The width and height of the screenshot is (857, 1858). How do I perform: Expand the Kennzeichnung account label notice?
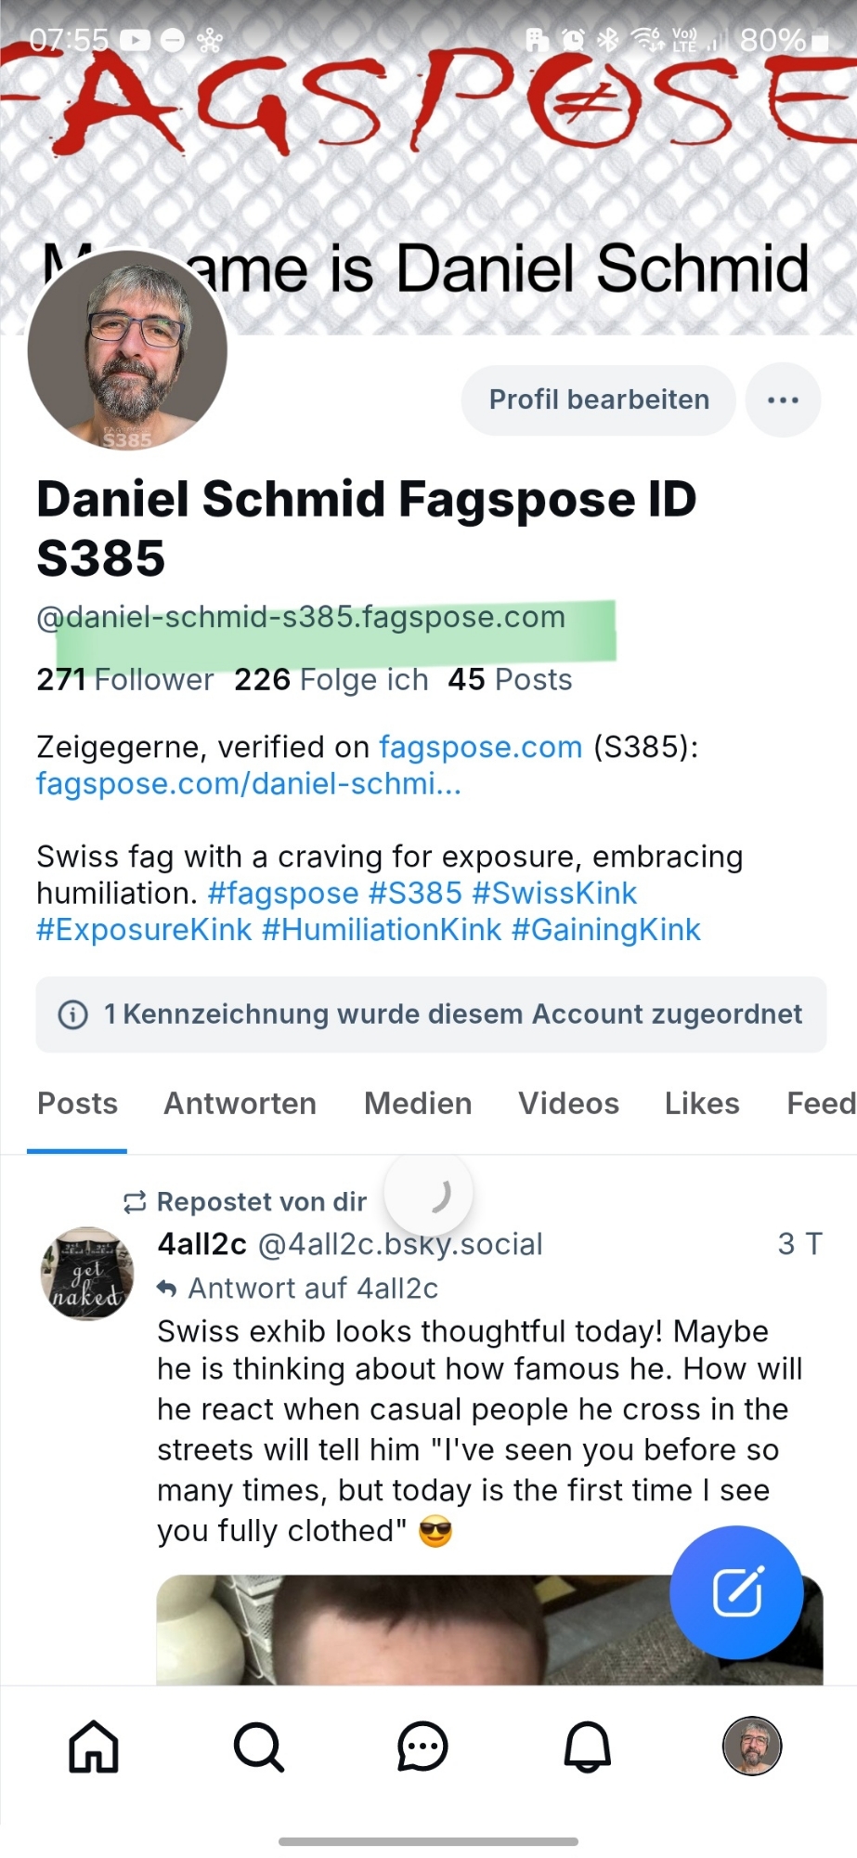pyautogui.click(x=452, y=1014)
